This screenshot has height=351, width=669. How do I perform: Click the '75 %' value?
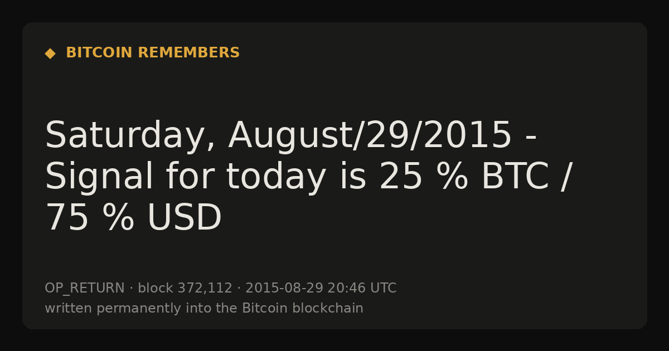point(90,218)
